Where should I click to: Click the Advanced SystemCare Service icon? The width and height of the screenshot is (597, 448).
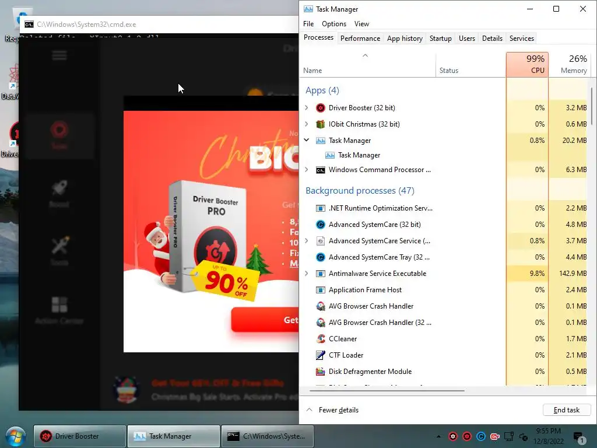[321, 241]
